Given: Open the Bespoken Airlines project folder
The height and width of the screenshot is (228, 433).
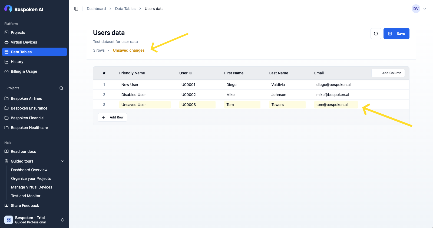Looking at the screenshot, I should point(26,98).
